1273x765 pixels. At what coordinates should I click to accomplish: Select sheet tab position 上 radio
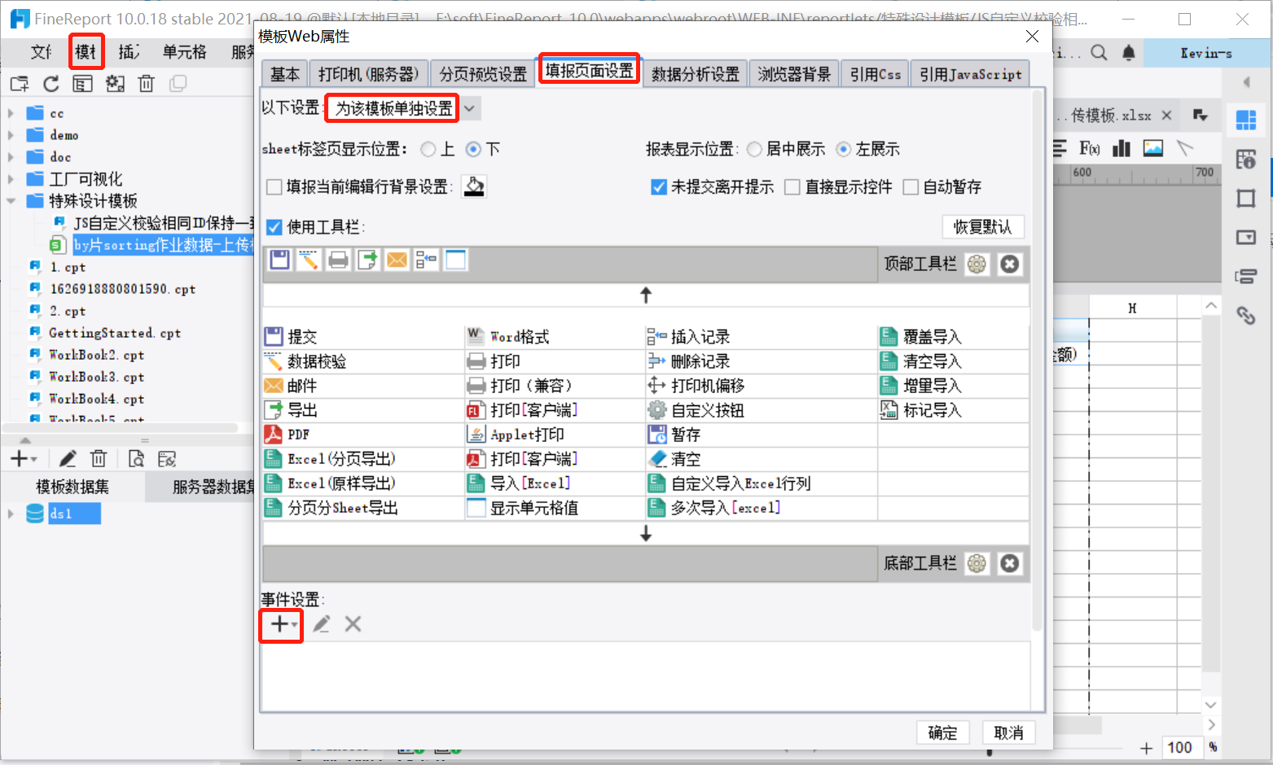(x=428, y=149)
